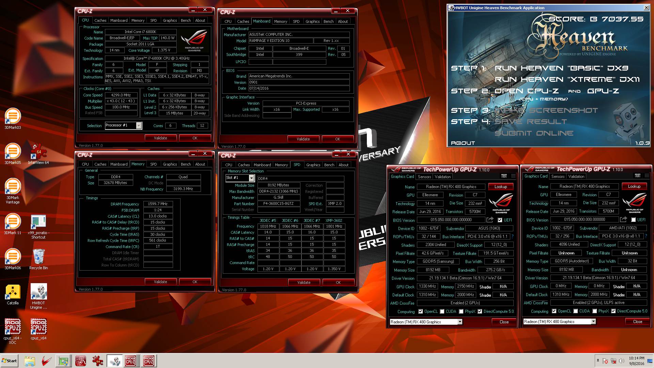Screen dimensions: 654x368
Task: Click the Part Number field F4-3600C15-8GTZ
Action: point(279,204)
